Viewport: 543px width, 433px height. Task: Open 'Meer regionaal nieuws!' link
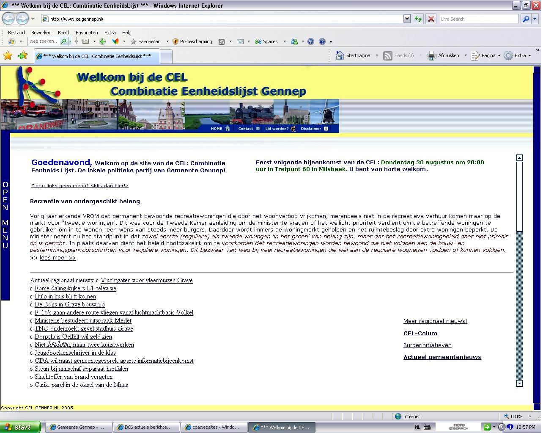click(x=435, y=321)
